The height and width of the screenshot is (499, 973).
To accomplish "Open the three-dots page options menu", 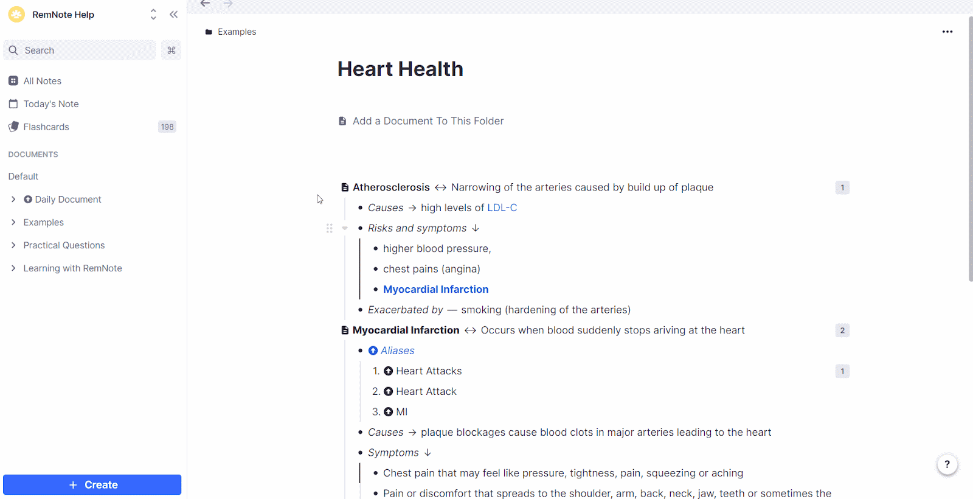I will pyautogui.click(x=947, y=32).
